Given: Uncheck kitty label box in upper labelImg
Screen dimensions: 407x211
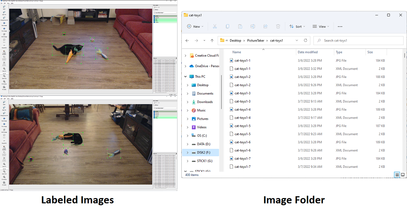Looking at the screenshot, I should tap(154, 21).
